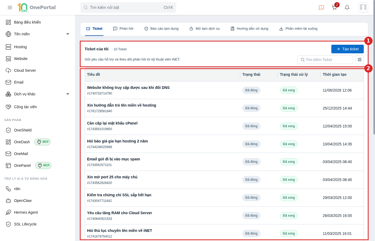Open the user avatar menu
The width and height of the screenshot is (375, 241).
363,7
